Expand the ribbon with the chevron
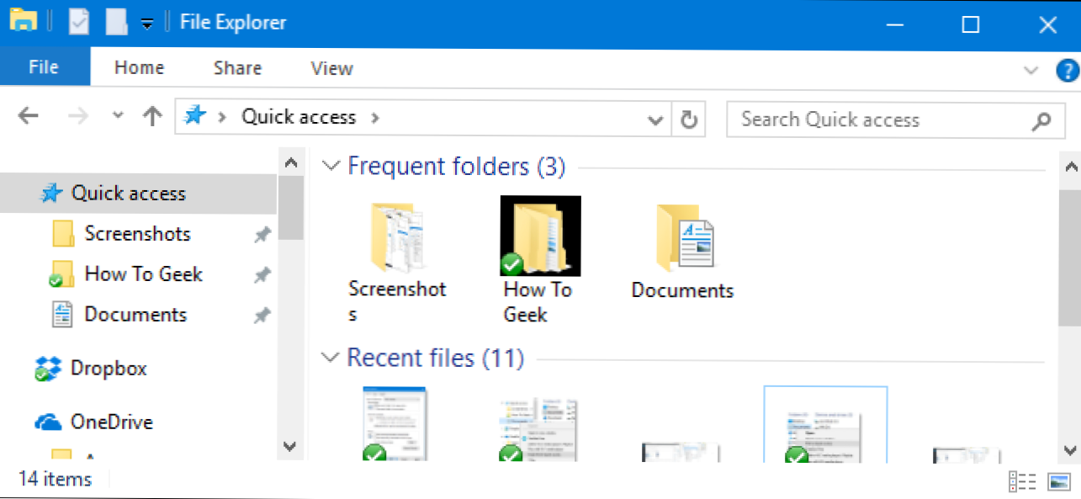The image size is (1081, 499). (1031, 70)
